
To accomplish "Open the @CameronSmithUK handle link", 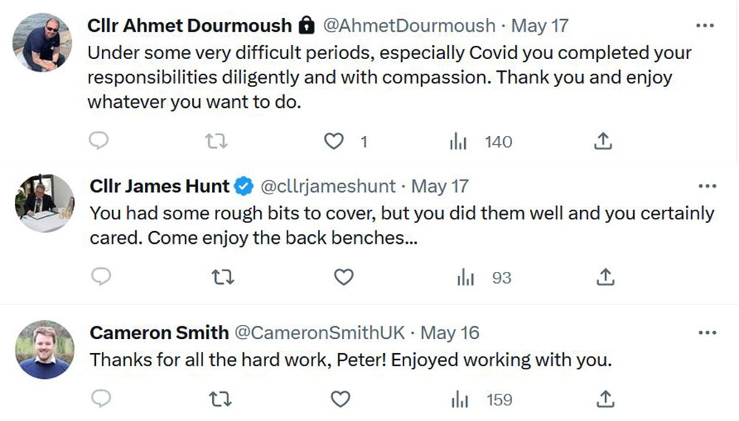I will [319, 333].
